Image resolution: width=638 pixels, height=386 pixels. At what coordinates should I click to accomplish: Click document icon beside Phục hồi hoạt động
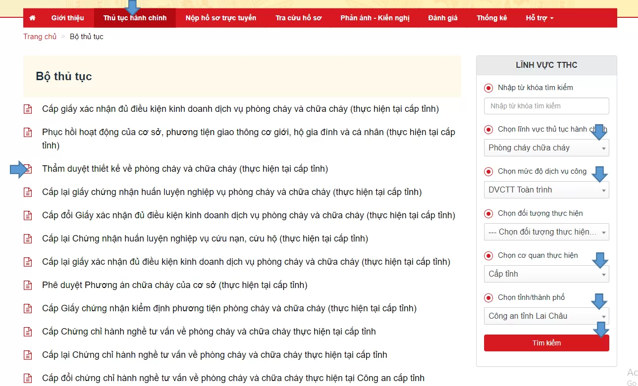click(x=28, y=132)
